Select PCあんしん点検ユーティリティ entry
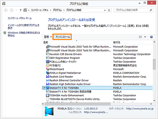 (63, 62)
